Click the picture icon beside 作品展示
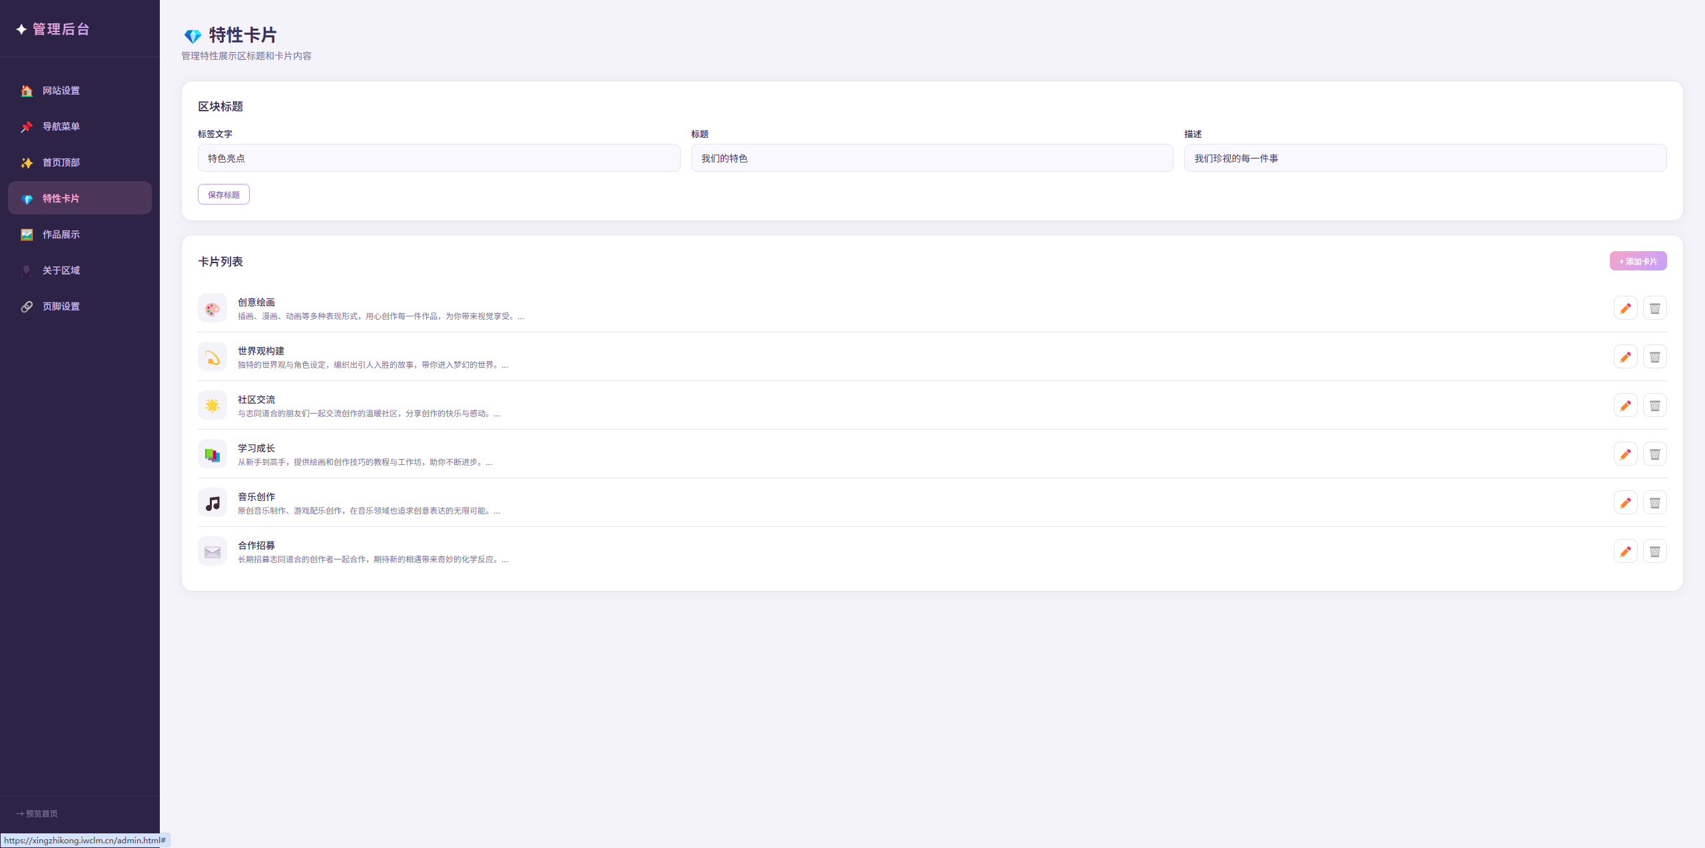Image resolution: width=1705 pixels, height=848 pixels. click(27, 234)
